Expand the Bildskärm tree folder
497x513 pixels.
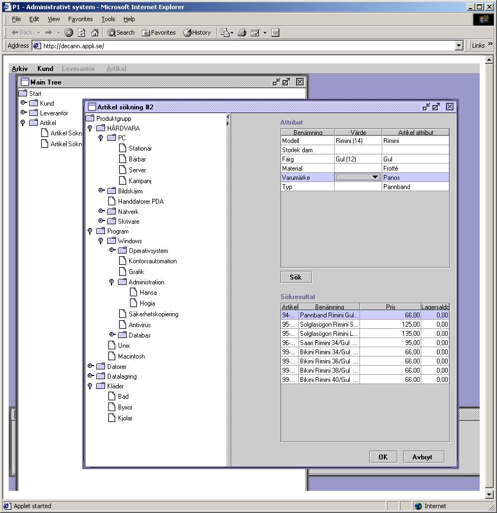(x=101, y=191)
